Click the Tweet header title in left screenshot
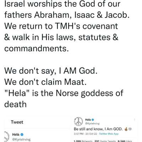The image size is (142, 142). 17,122
